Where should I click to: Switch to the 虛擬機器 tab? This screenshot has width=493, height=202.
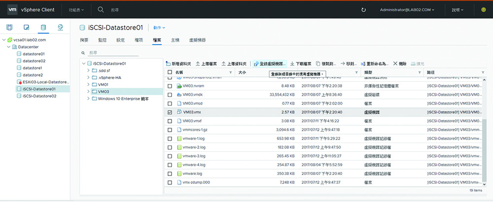pyautogui.click(x=197, y=40)
